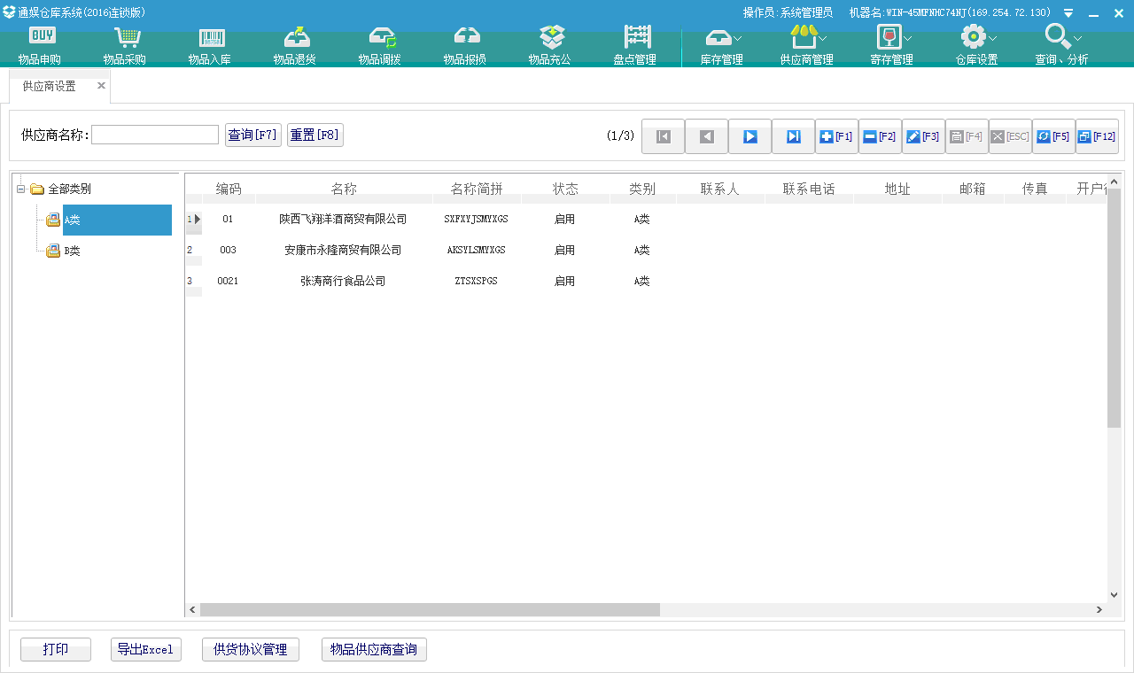The width and height of the screenshot is (1134, 673).
Task: Open the 库存管理 menu
Action: (x=722, y=46)
